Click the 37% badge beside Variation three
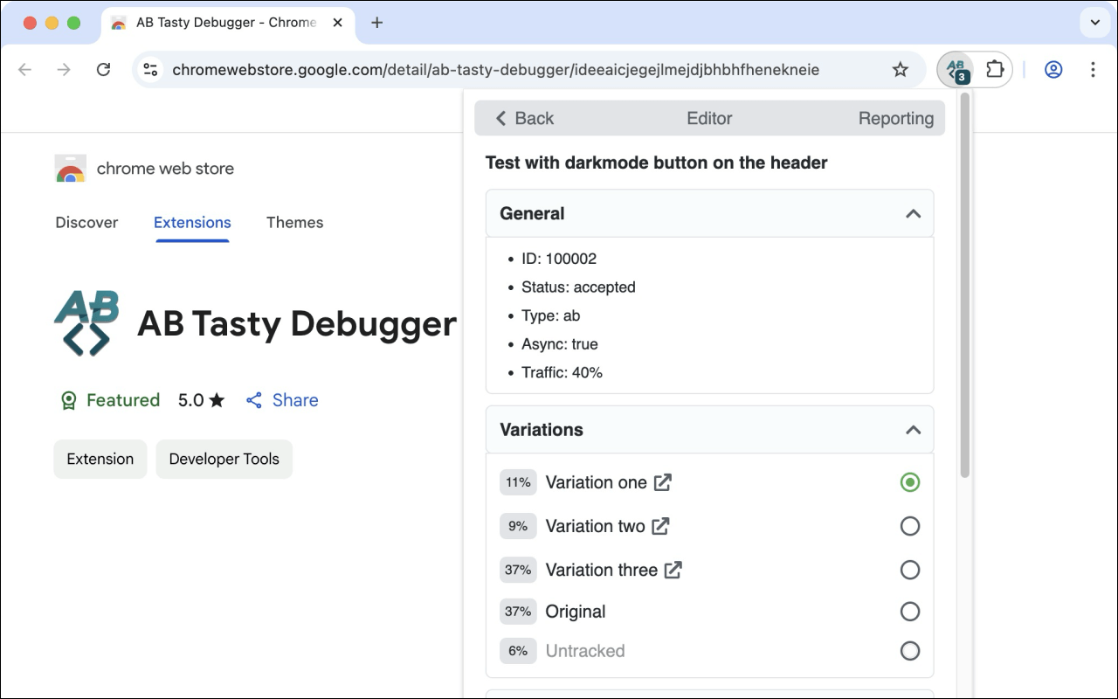 pos(518,570)
